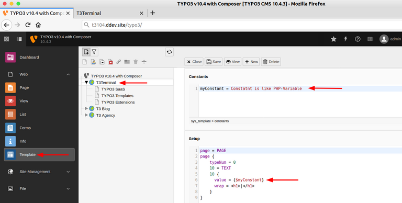Click the TYPO3 logo in top bar
The width and height of the screenshot is (402, 203).
point(33,39)
